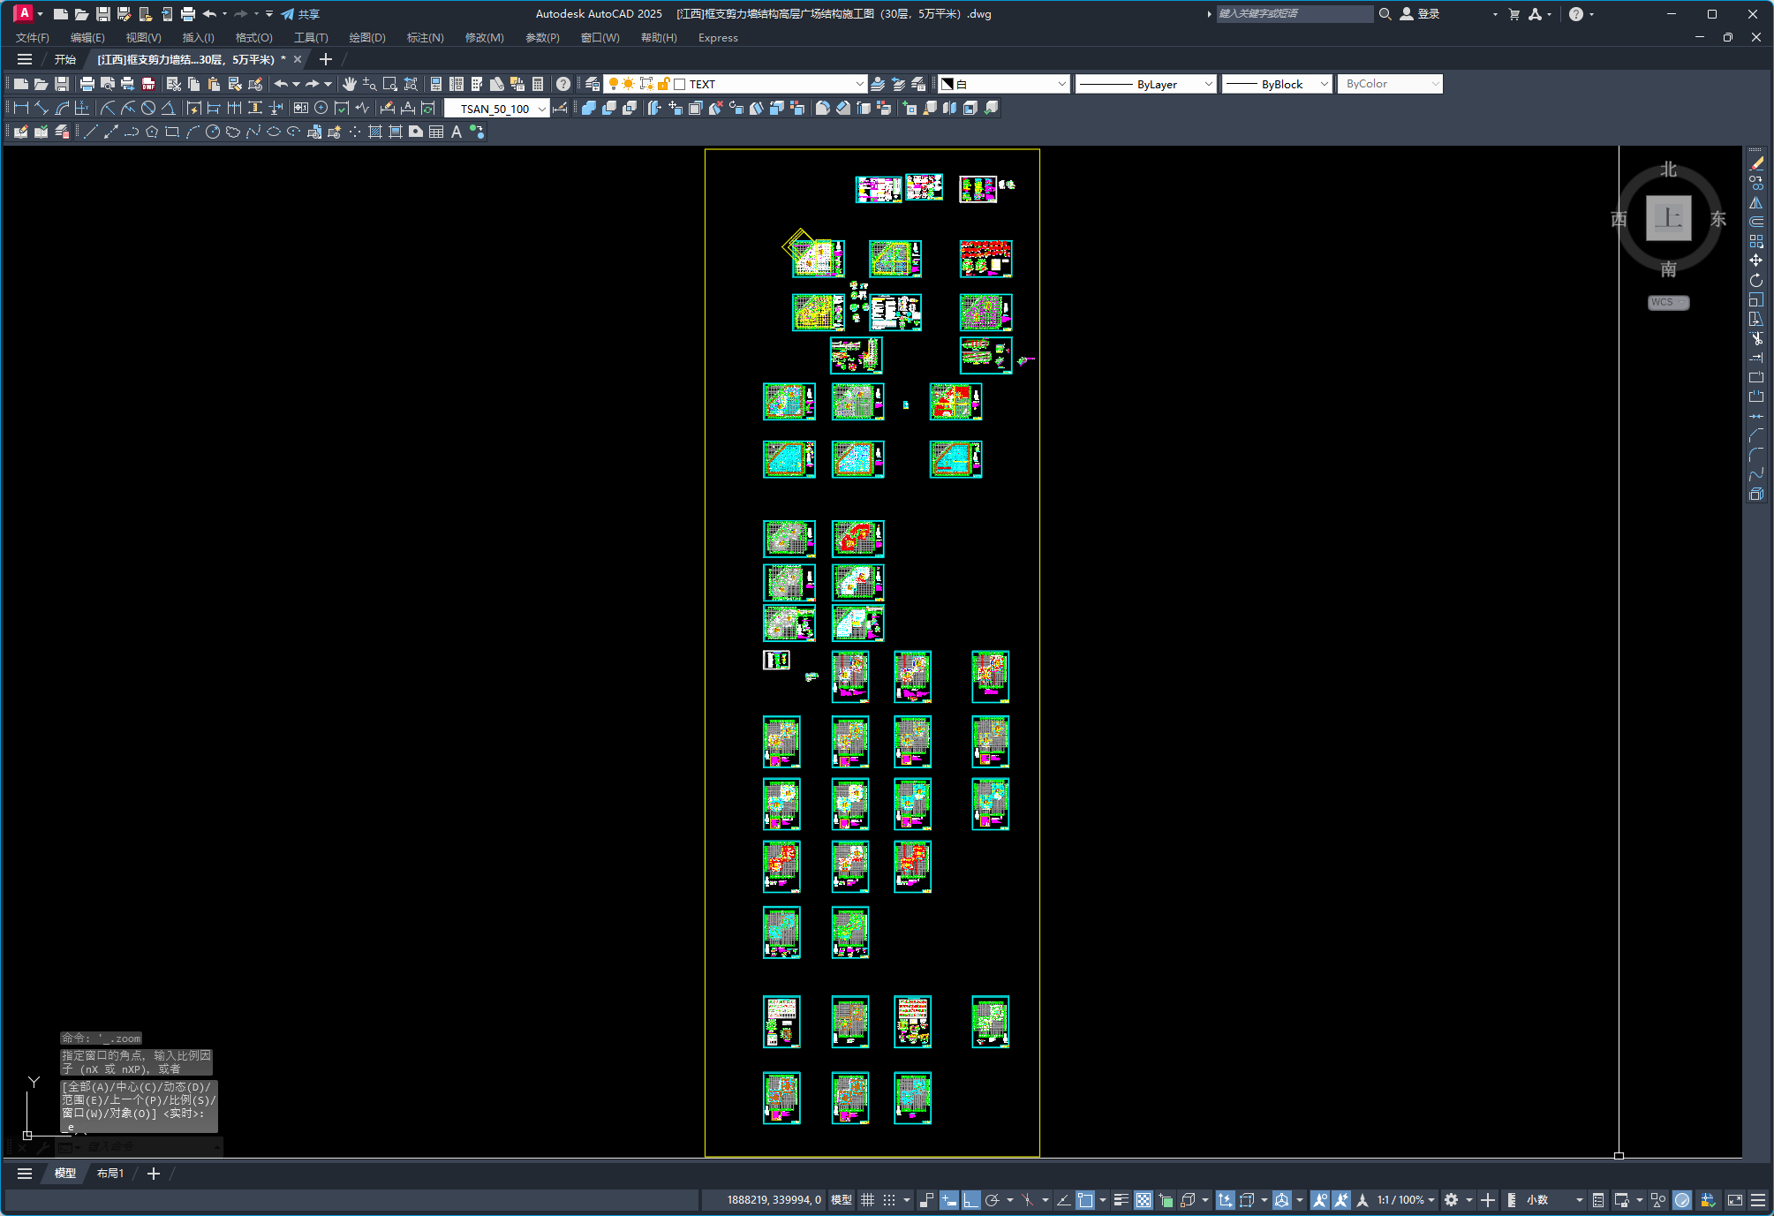Switch to the 布局1 layout tab
This screenshot has width=1774, height=1216.
click(110, 1174)
